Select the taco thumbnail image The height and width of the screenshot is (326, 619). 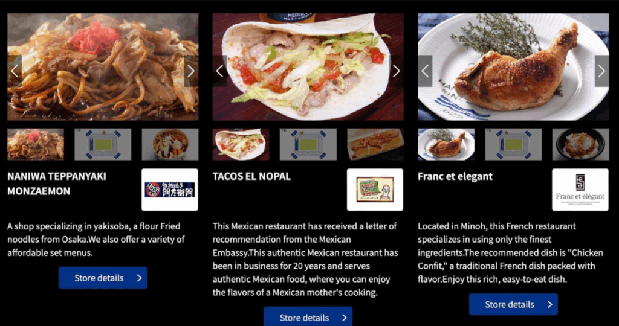point(241,144)
